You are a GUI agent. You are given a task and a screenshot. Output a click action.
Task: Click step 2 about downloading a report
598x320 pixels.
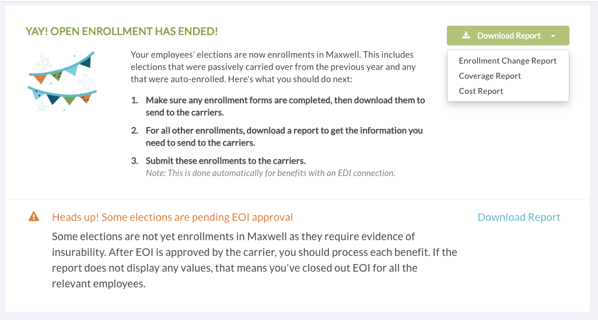point(277,136)
